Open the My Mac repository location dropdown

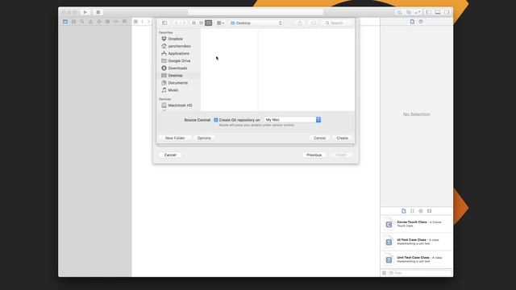292,120
